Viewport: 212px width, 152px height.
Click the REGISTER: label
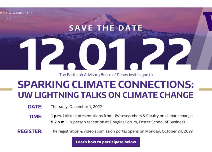(30, 131)
